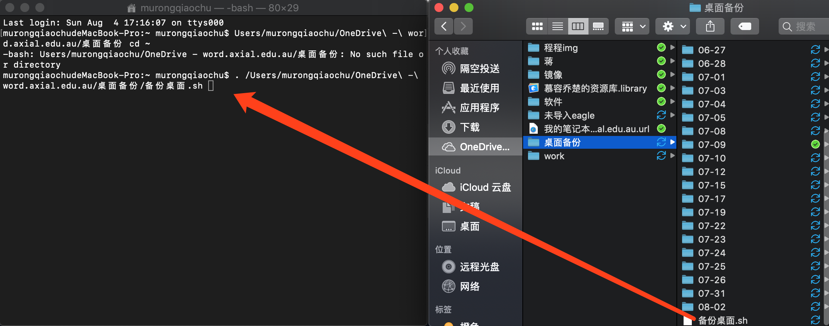Select 慕容乔楚的资源库.library item
Viewport: 829px width, 326px height.
coord(599,88)
